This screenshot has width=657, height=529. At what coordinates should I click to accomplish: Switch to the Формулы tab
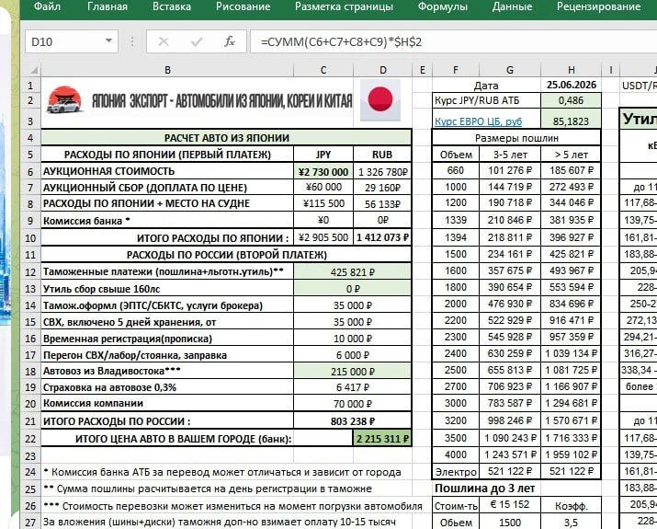pyautogui.click(x=443, y=6)
